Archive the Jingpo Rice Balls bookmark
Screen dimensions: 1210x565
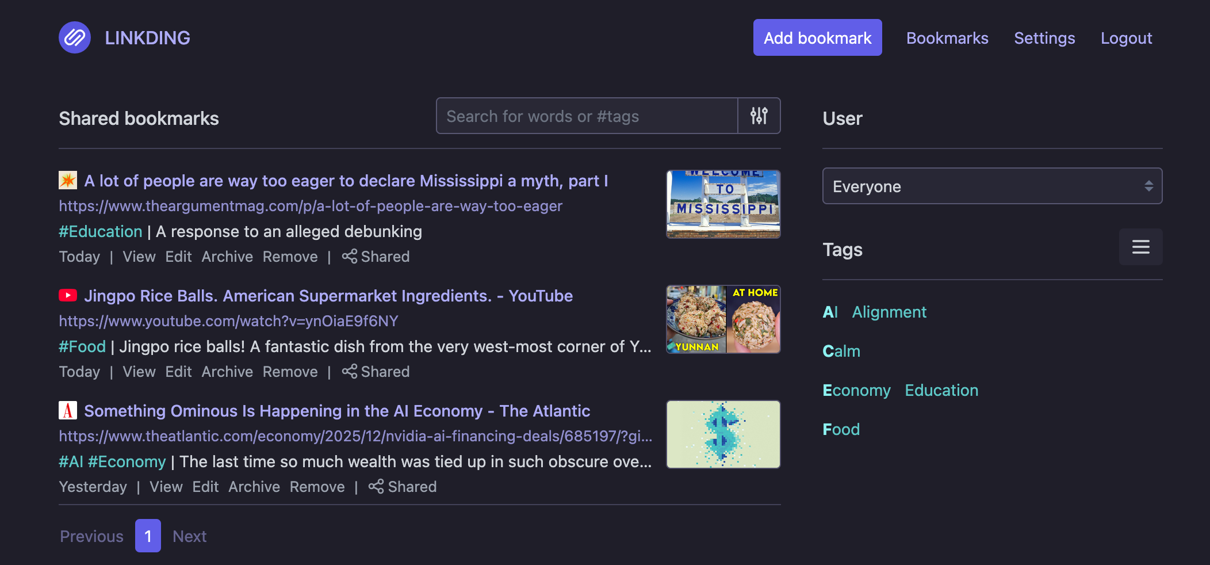pyautogui.click(x=227, y=372)
